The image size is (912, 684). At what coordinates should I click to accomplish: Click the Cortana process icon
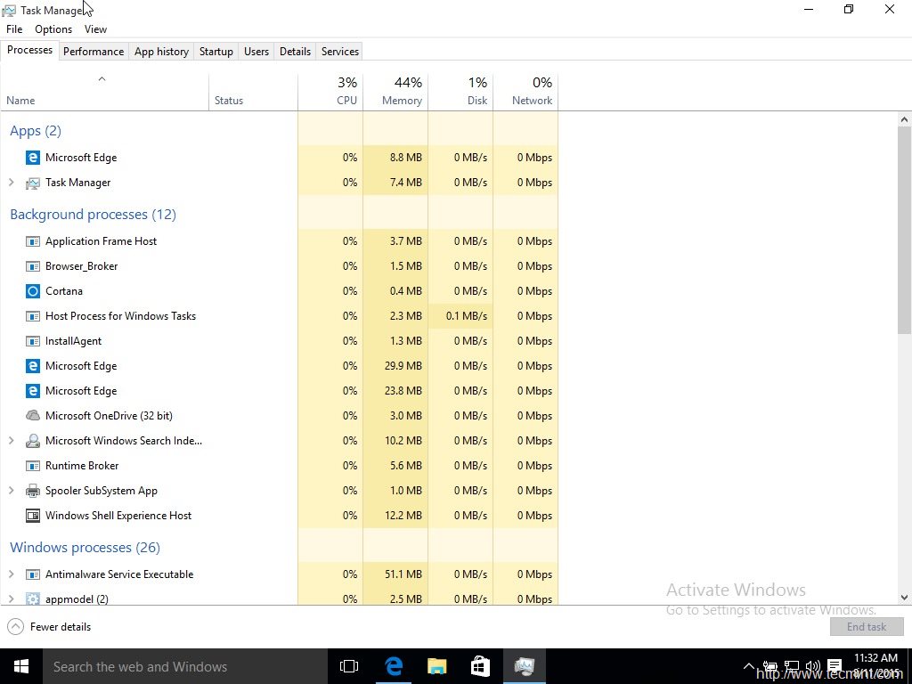33,290
